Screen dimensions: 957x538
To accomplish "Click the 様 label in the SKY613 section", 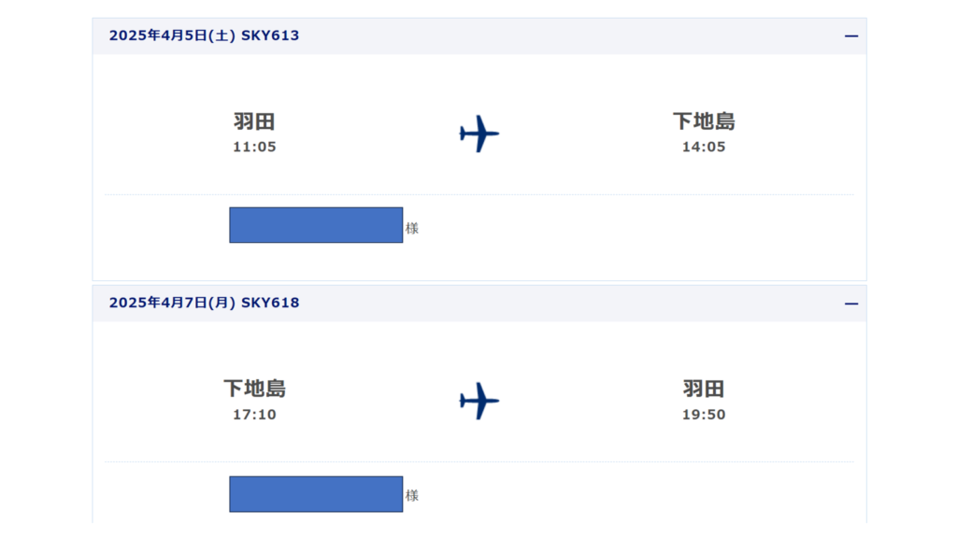I will tap(412, 228).
